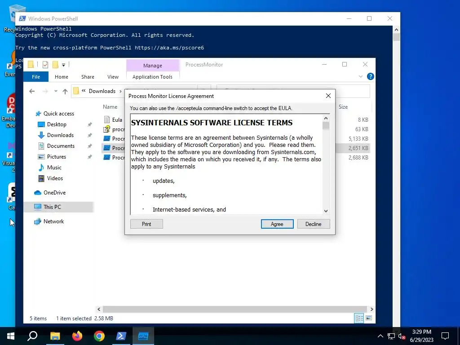460x345 pixels.
Task: Select Documents in the navigation pane
Action: pyautogui.click(x=61, y=146)
